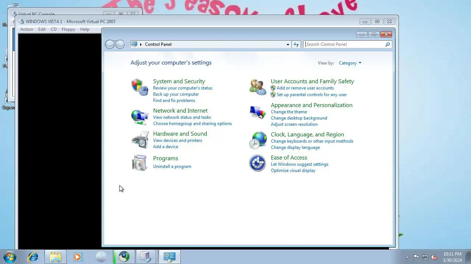This screenshot has height=264, width=471.
Task: Click the Programs box and disc icon
Action: (x=140, y=163)
